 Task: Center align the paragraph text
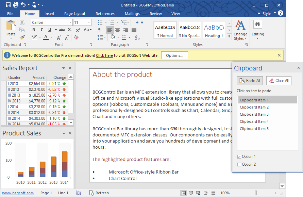tap(118, 30)
